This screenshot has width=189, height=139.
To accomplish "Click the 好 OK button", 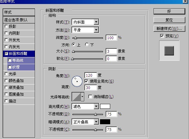I will (169, 11).
